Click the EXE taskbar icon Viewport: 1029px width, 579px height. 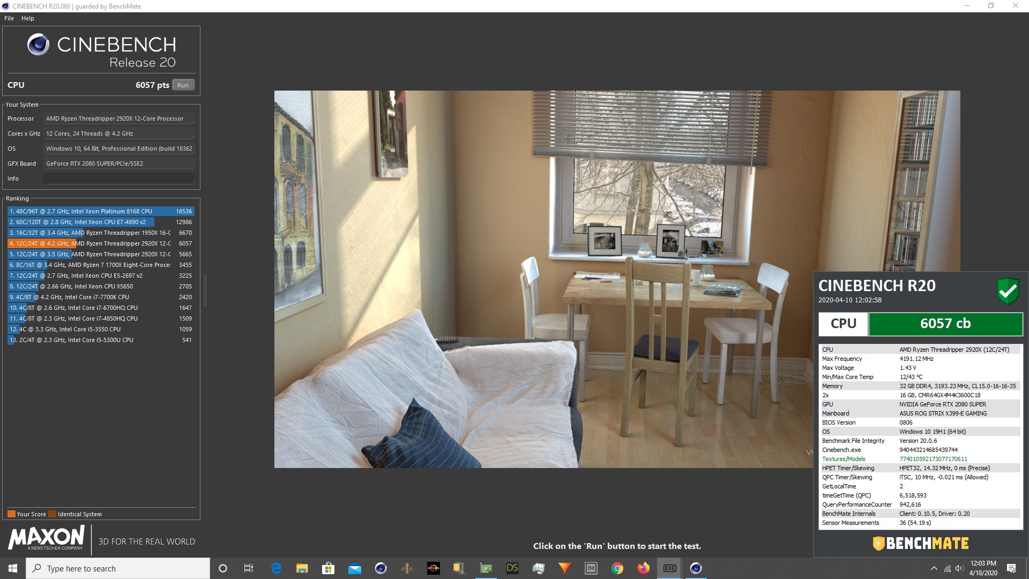[669, 568]
